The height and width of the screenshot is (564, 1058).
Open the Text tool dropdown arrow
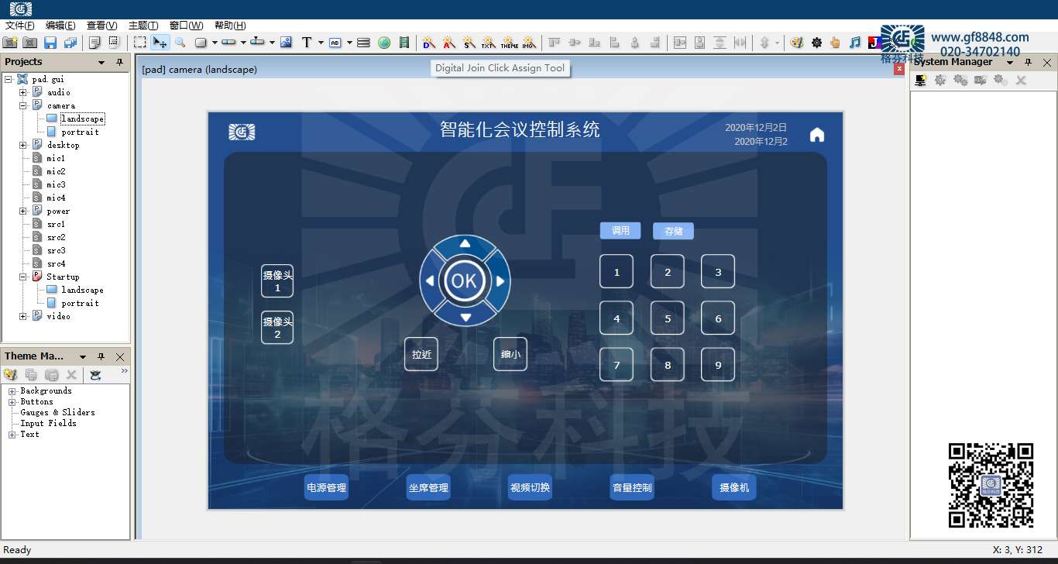[x=321, y=43]
